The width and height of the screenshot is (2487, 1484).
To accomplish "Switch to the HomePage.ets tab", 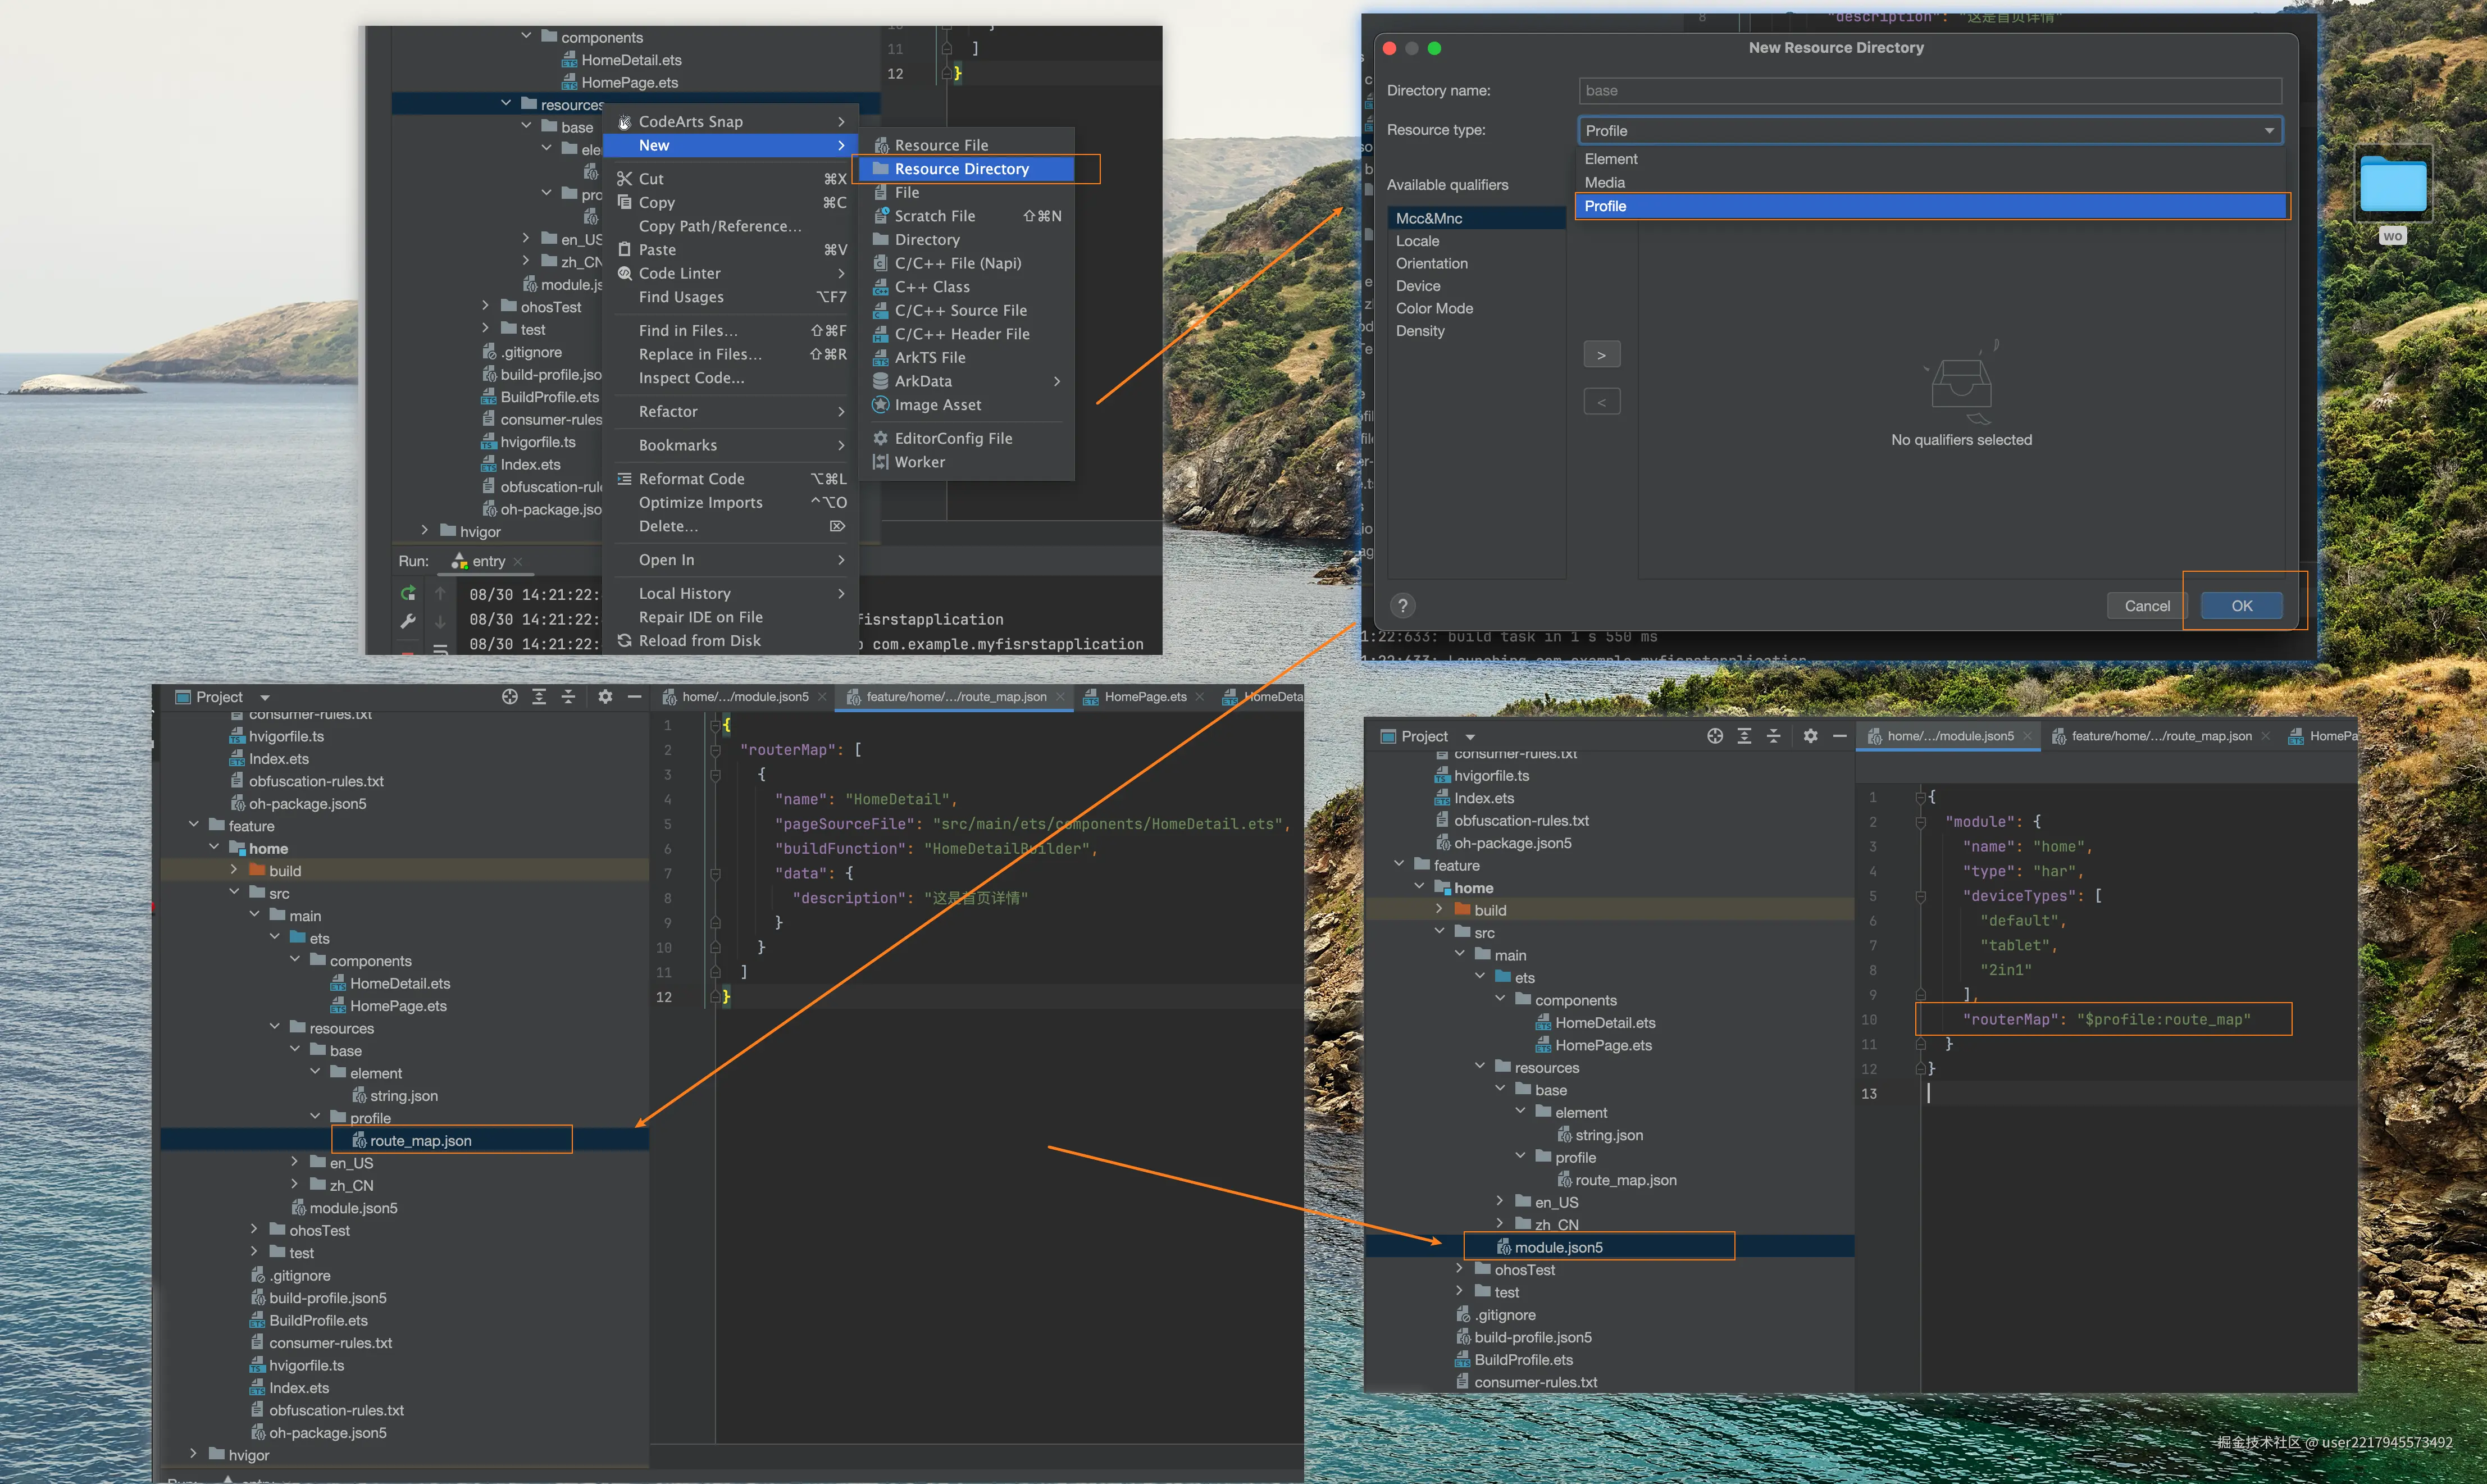I will 1145,697.
